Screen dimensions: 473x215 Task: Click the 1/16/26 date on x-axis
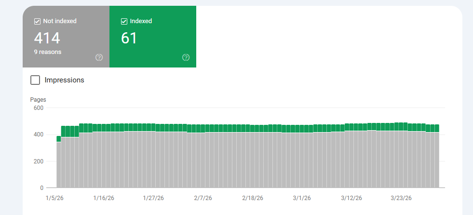104,198
